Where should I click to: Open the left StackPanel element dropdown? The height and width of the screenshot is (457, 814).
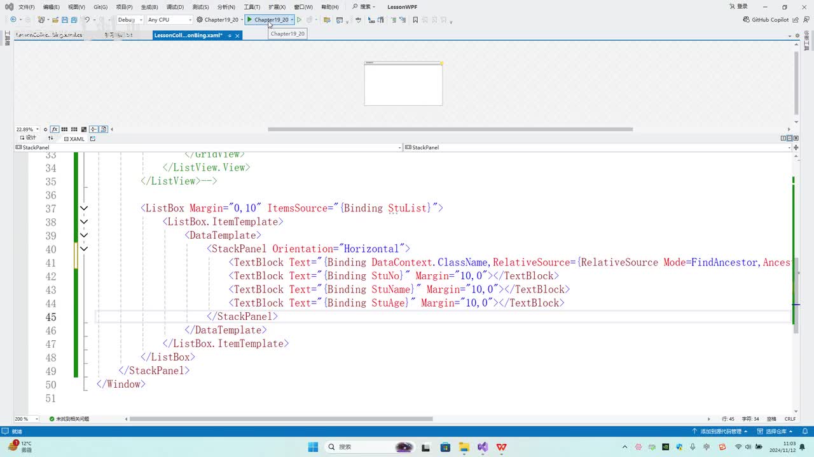point(208,147)
